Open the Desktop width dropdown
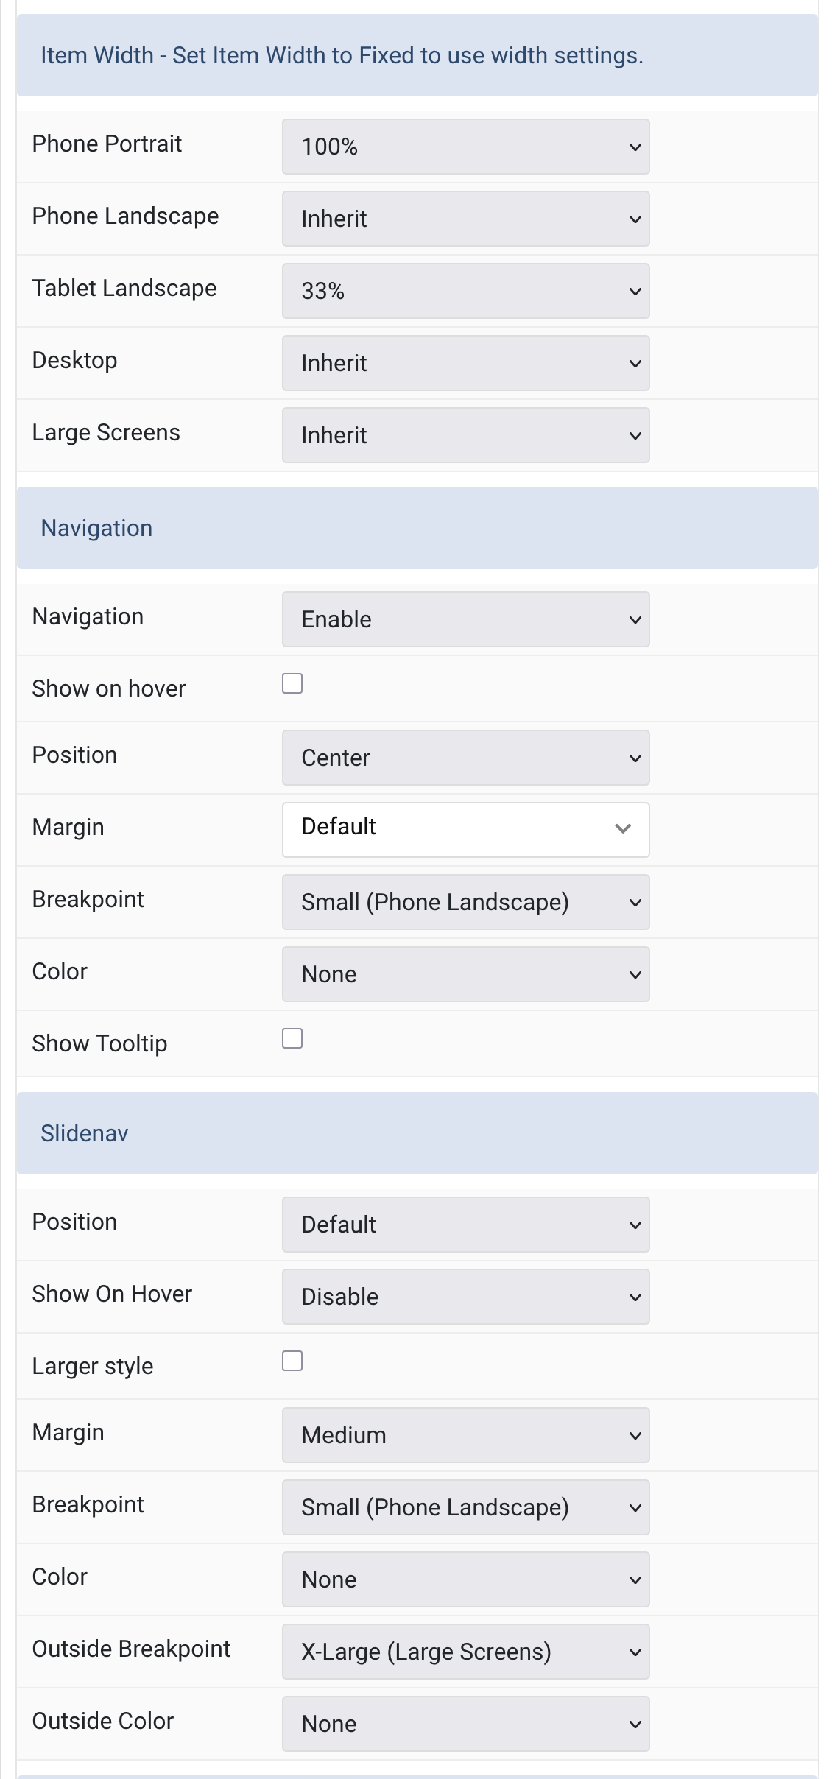The width and height of the screenshot is (832, 1779). coord(465,363)
